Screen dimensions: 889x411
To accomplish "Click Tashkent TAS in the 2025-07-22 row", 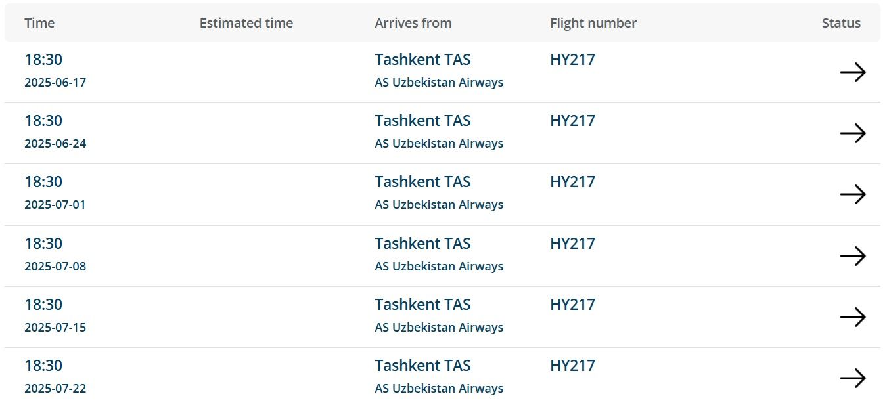I will point(422,366).
